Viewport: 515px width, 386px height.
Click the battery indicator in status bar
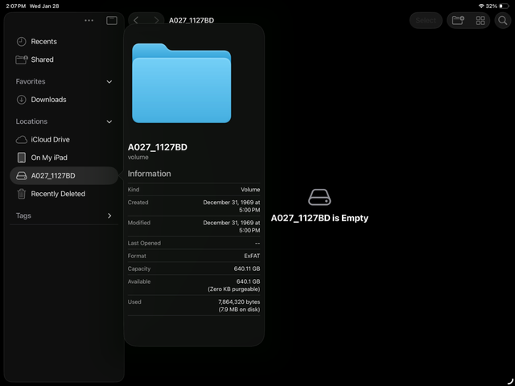click(505, 6)
